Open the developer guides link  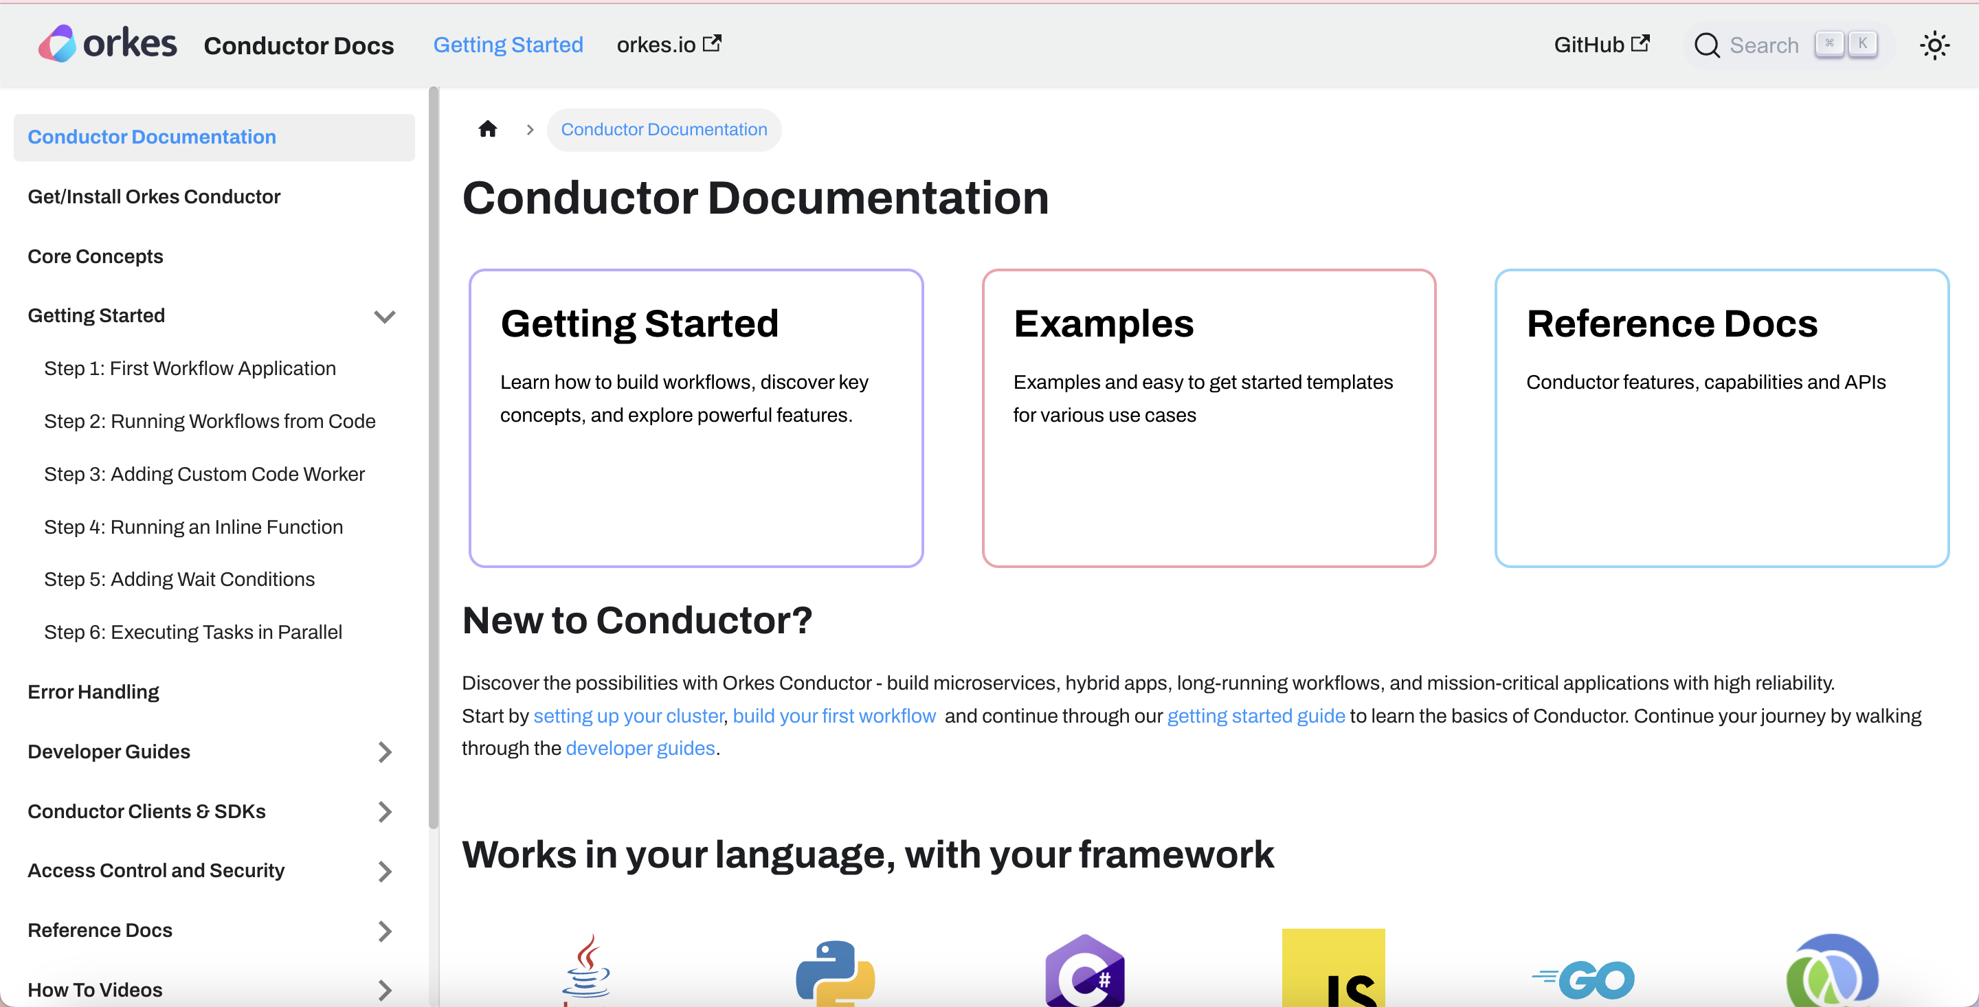(640, 747)
